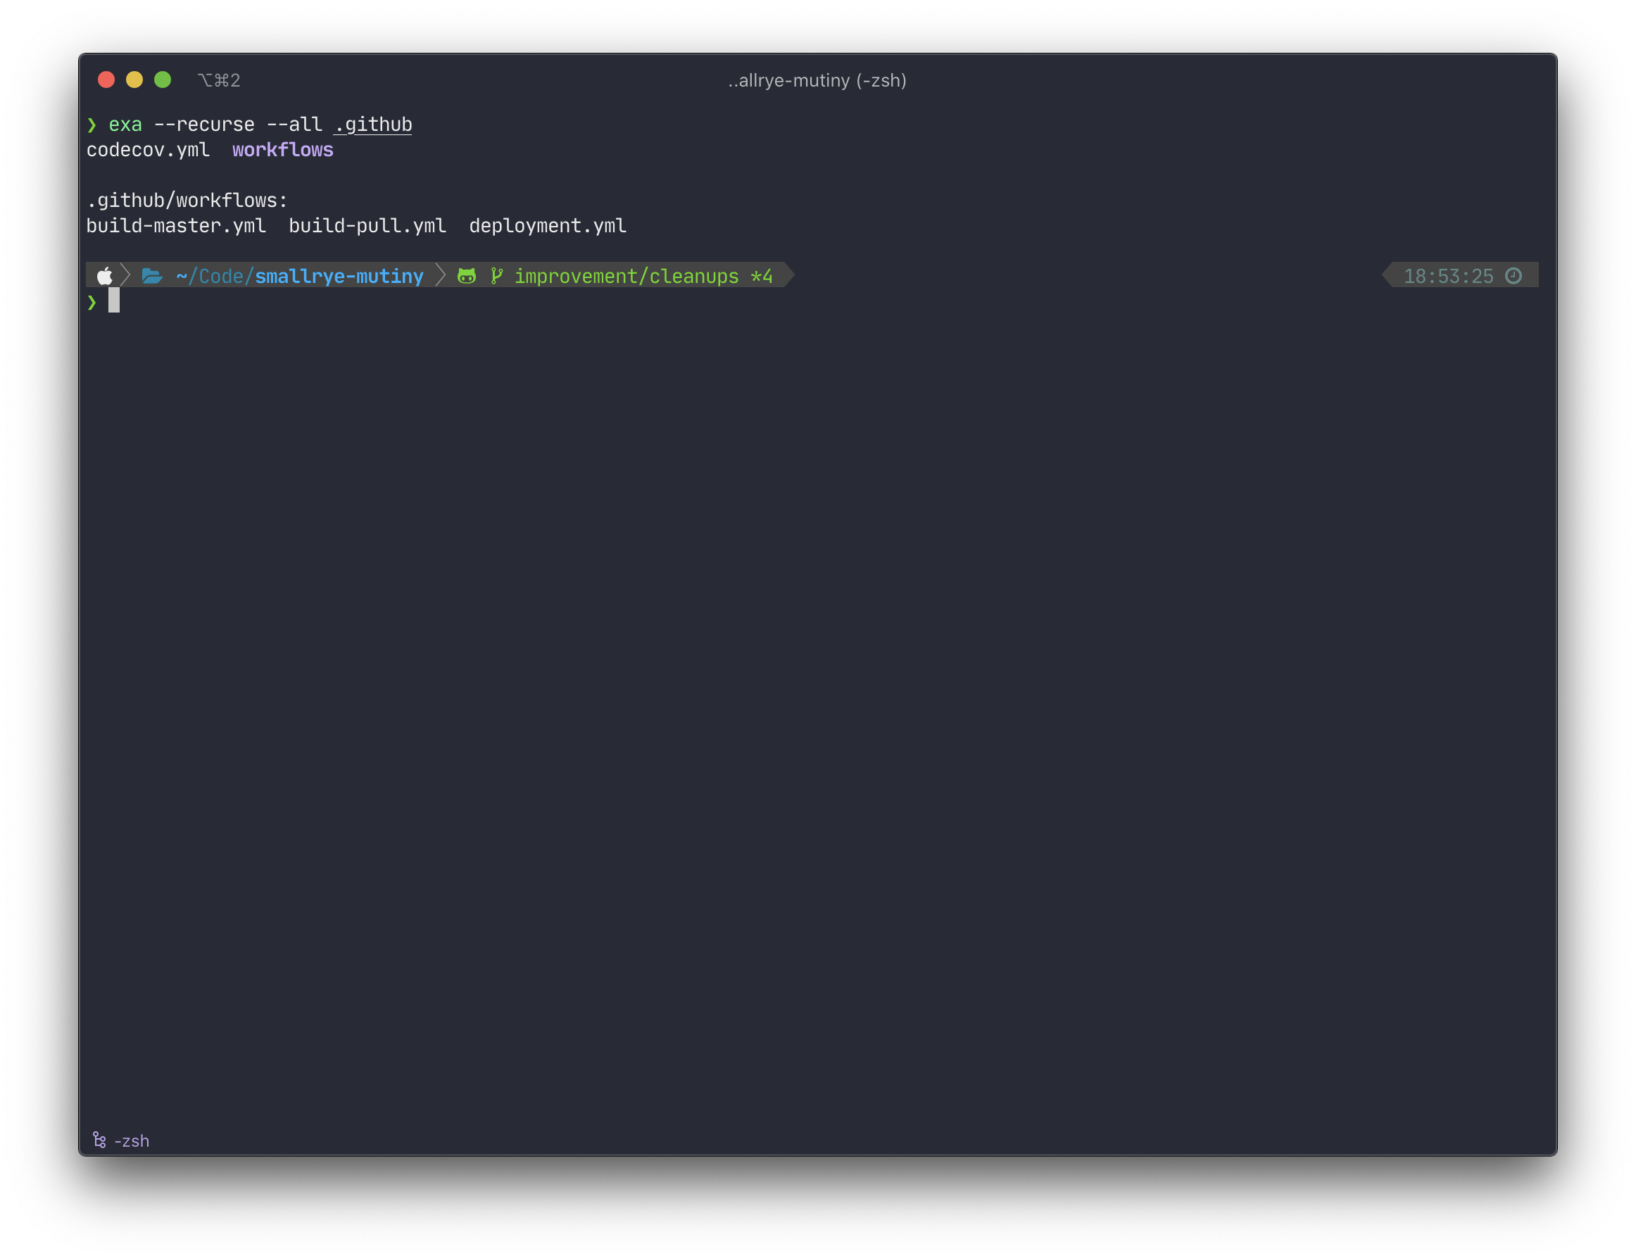Image resolution: width=1636 pixels, height=1260 pixels.
Task: Click the deployment.yml file name
Action: click(548, 225)
